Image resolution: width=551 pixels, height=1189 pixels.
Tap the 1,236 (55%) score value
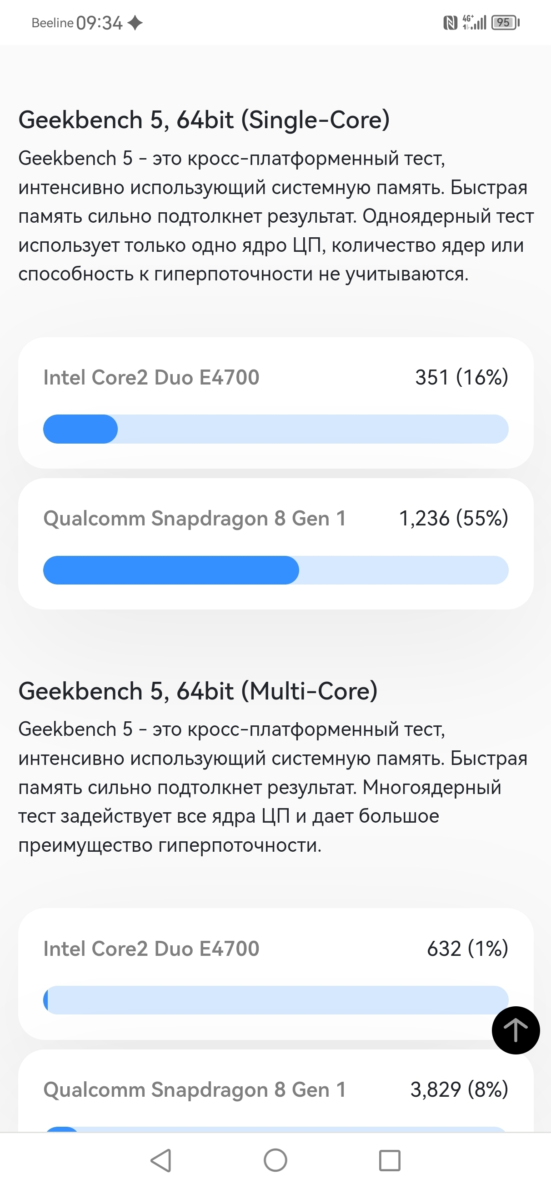pyautogui.click(x=453, y=518)
